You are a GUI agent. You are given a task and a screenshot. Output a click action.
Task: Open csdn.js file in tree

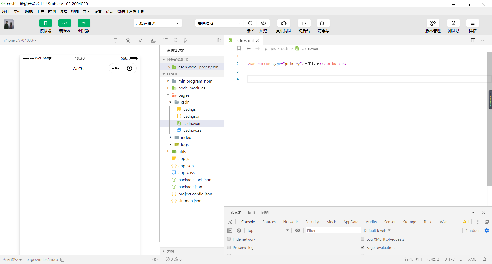click(192, 109)
